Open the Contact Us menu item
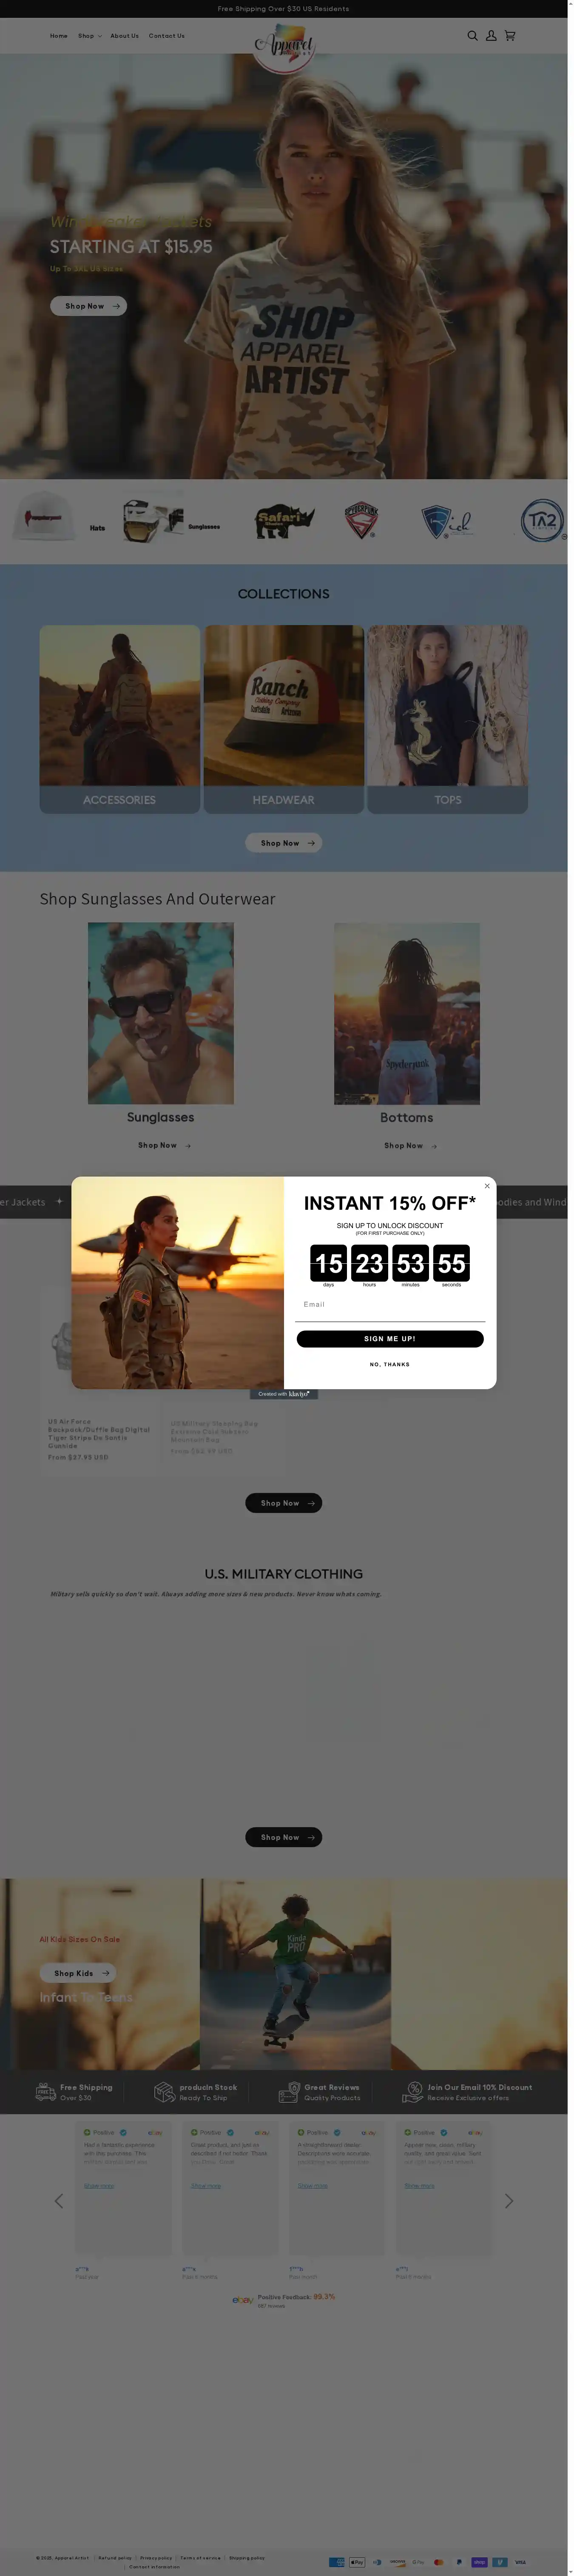Screen dimensions: 574x2576 tap(167, 36)
